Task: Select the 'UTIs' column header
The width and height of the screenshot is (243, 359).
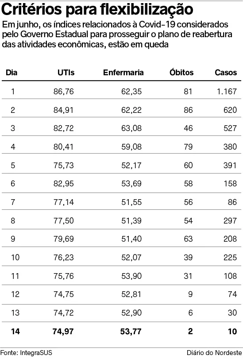Action: (66, 72)
